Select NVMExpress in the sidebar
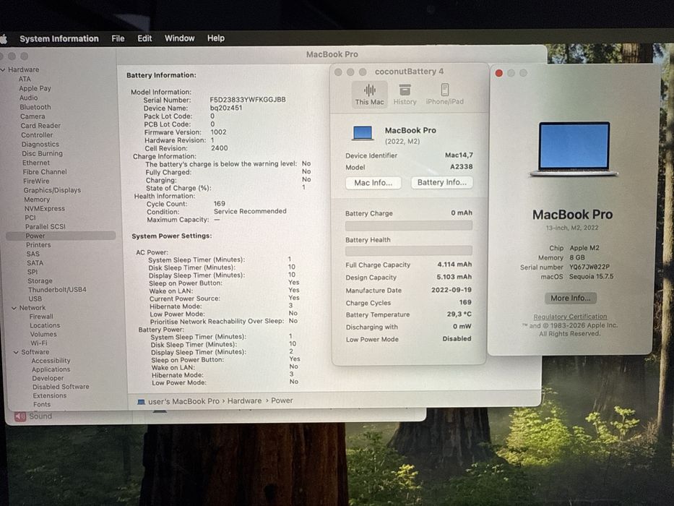Image resolution: width=674 pixels, height=506 pixels. pos(44,209)
